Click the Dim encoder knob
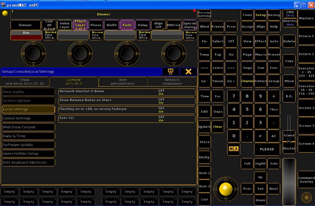Screen dimensions: 315x206 coord(33,54)
